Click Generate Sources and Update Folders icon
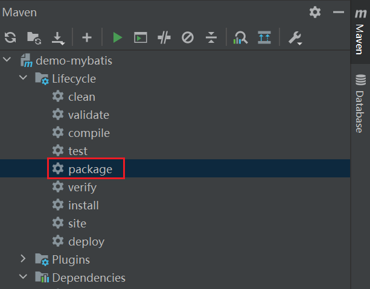The width and height of the screenshot is (370, 289). pyautogui.click(x=34, y=38)
